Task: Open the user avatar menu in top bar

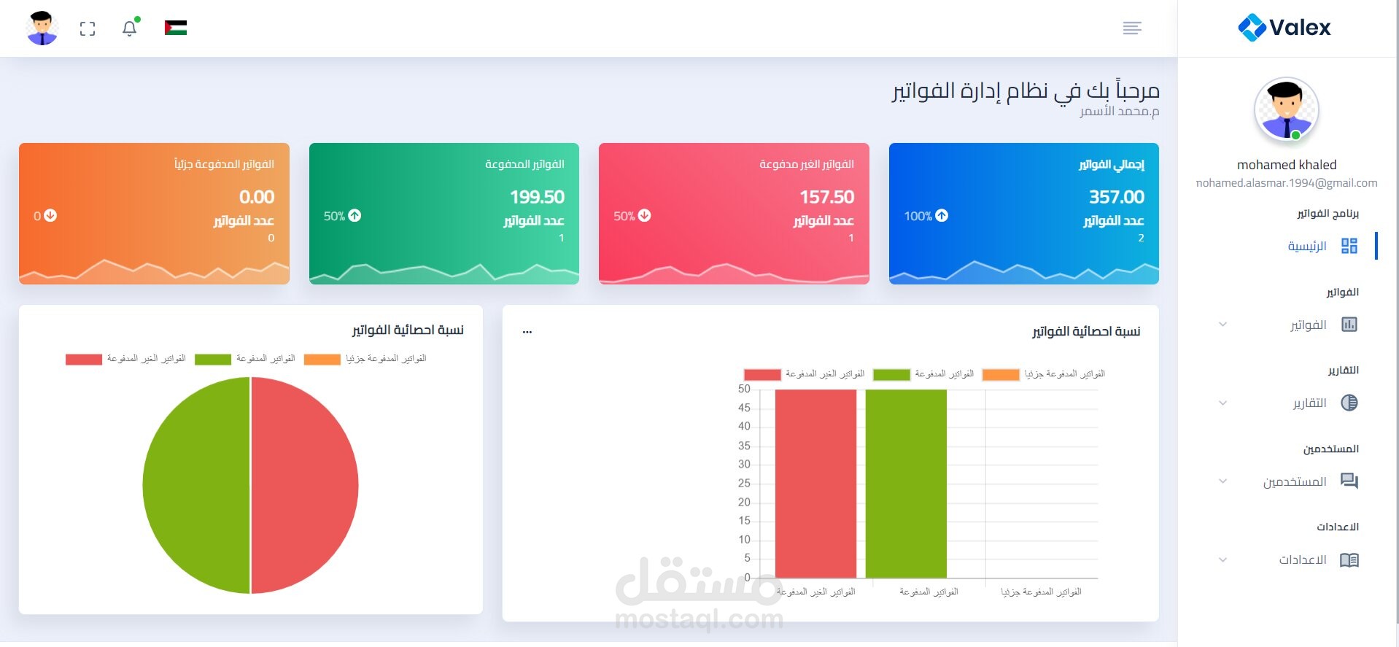Action: click(x=42, y=28)
